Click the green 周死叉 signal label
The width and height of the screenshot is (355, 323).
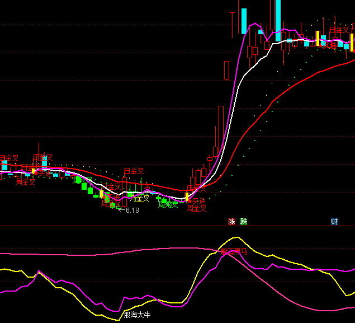(x=168, y=204)
